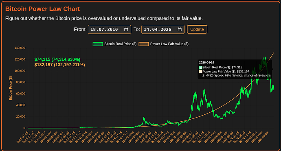281x151 pixels.
Task: Toggle Bitcoin Real Price legend swatch
Action: coord(98,44)
